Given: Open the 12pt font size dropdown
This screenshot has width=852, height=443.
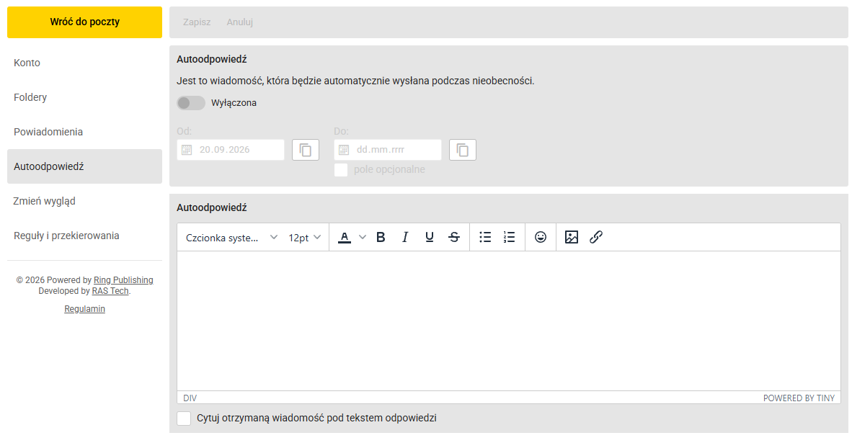Looking at the screenshot, I should 305,237.
